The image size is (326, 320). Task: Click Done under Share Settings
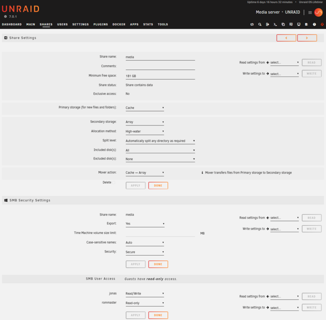(x=158, y=186)
